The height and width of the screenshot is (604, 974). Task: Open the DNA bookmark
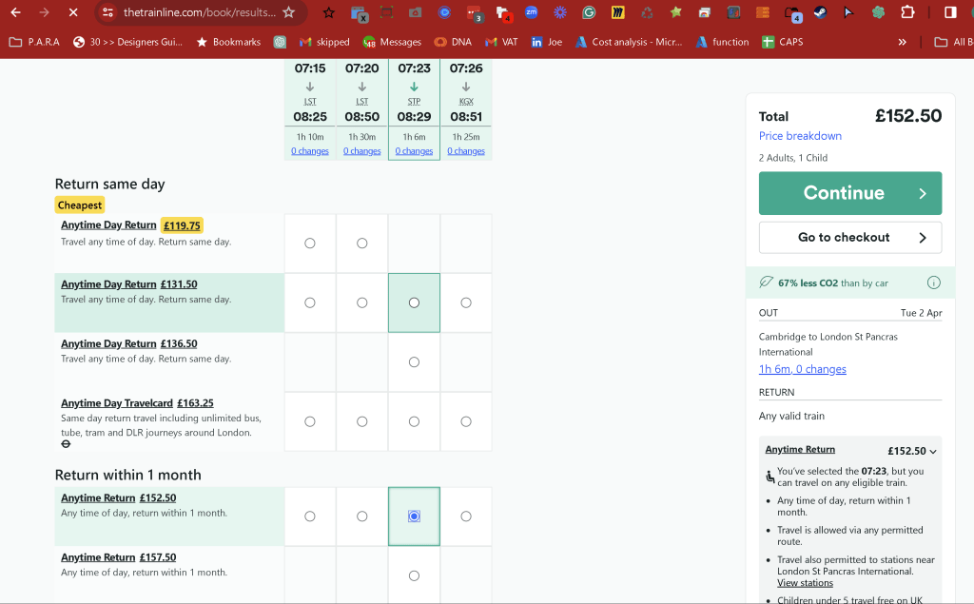coord(453,42)
